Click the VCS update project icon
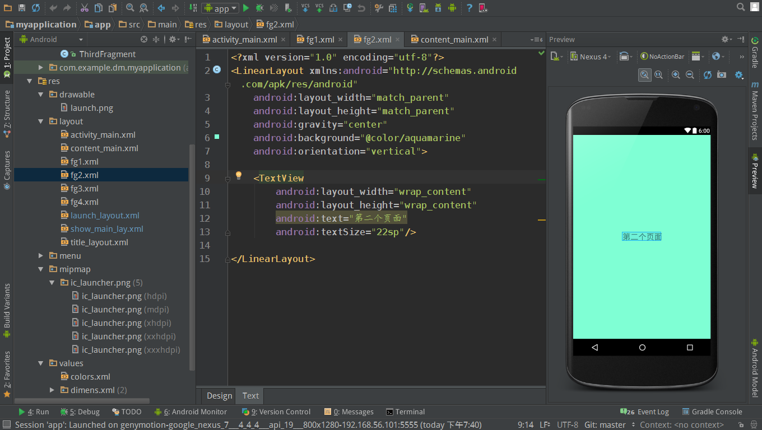Screen dimensions: 762x430 tap(305, 8)
